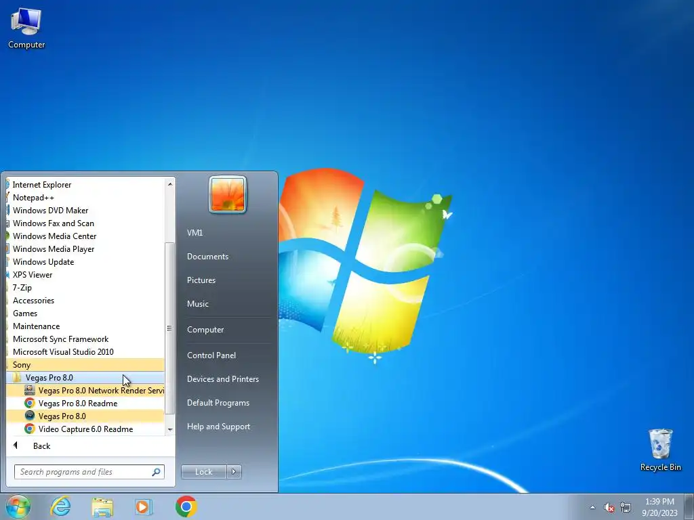The width and height of the screenshot is (694, 520).
Task: Expand the Accessories folder
Action: click(85, 300)
